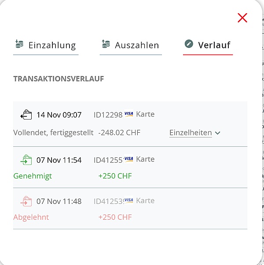The height and width of the screenshot is (265, 264).
Task: Click the pencil icon beside Verlauf
Action: pyautogui.click(x=189, y=44)
